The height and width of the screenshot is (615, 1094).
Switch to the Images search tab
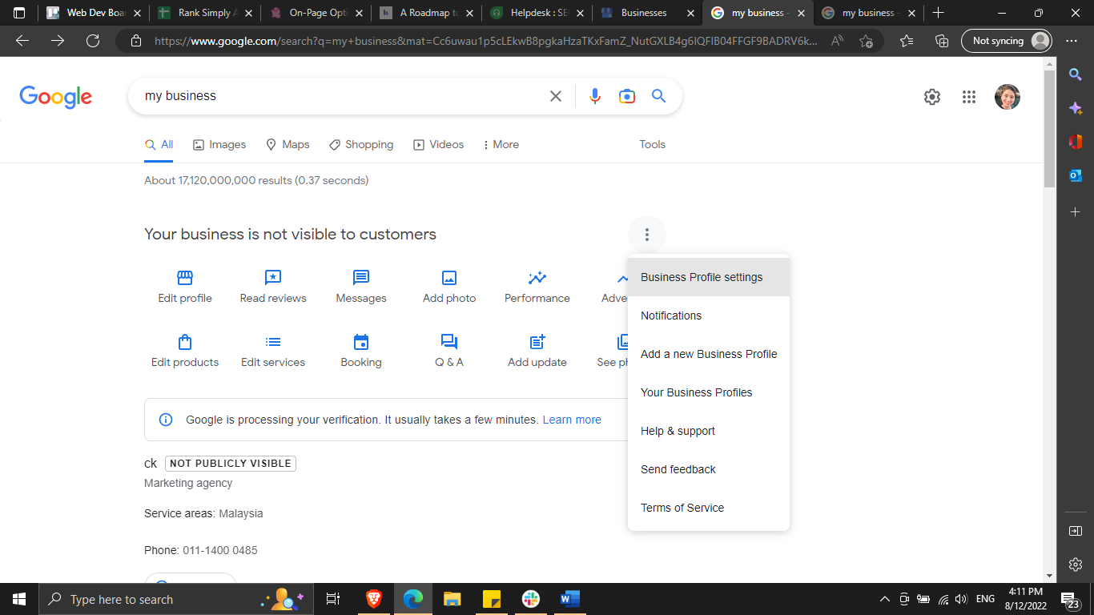tap(219, 145)
